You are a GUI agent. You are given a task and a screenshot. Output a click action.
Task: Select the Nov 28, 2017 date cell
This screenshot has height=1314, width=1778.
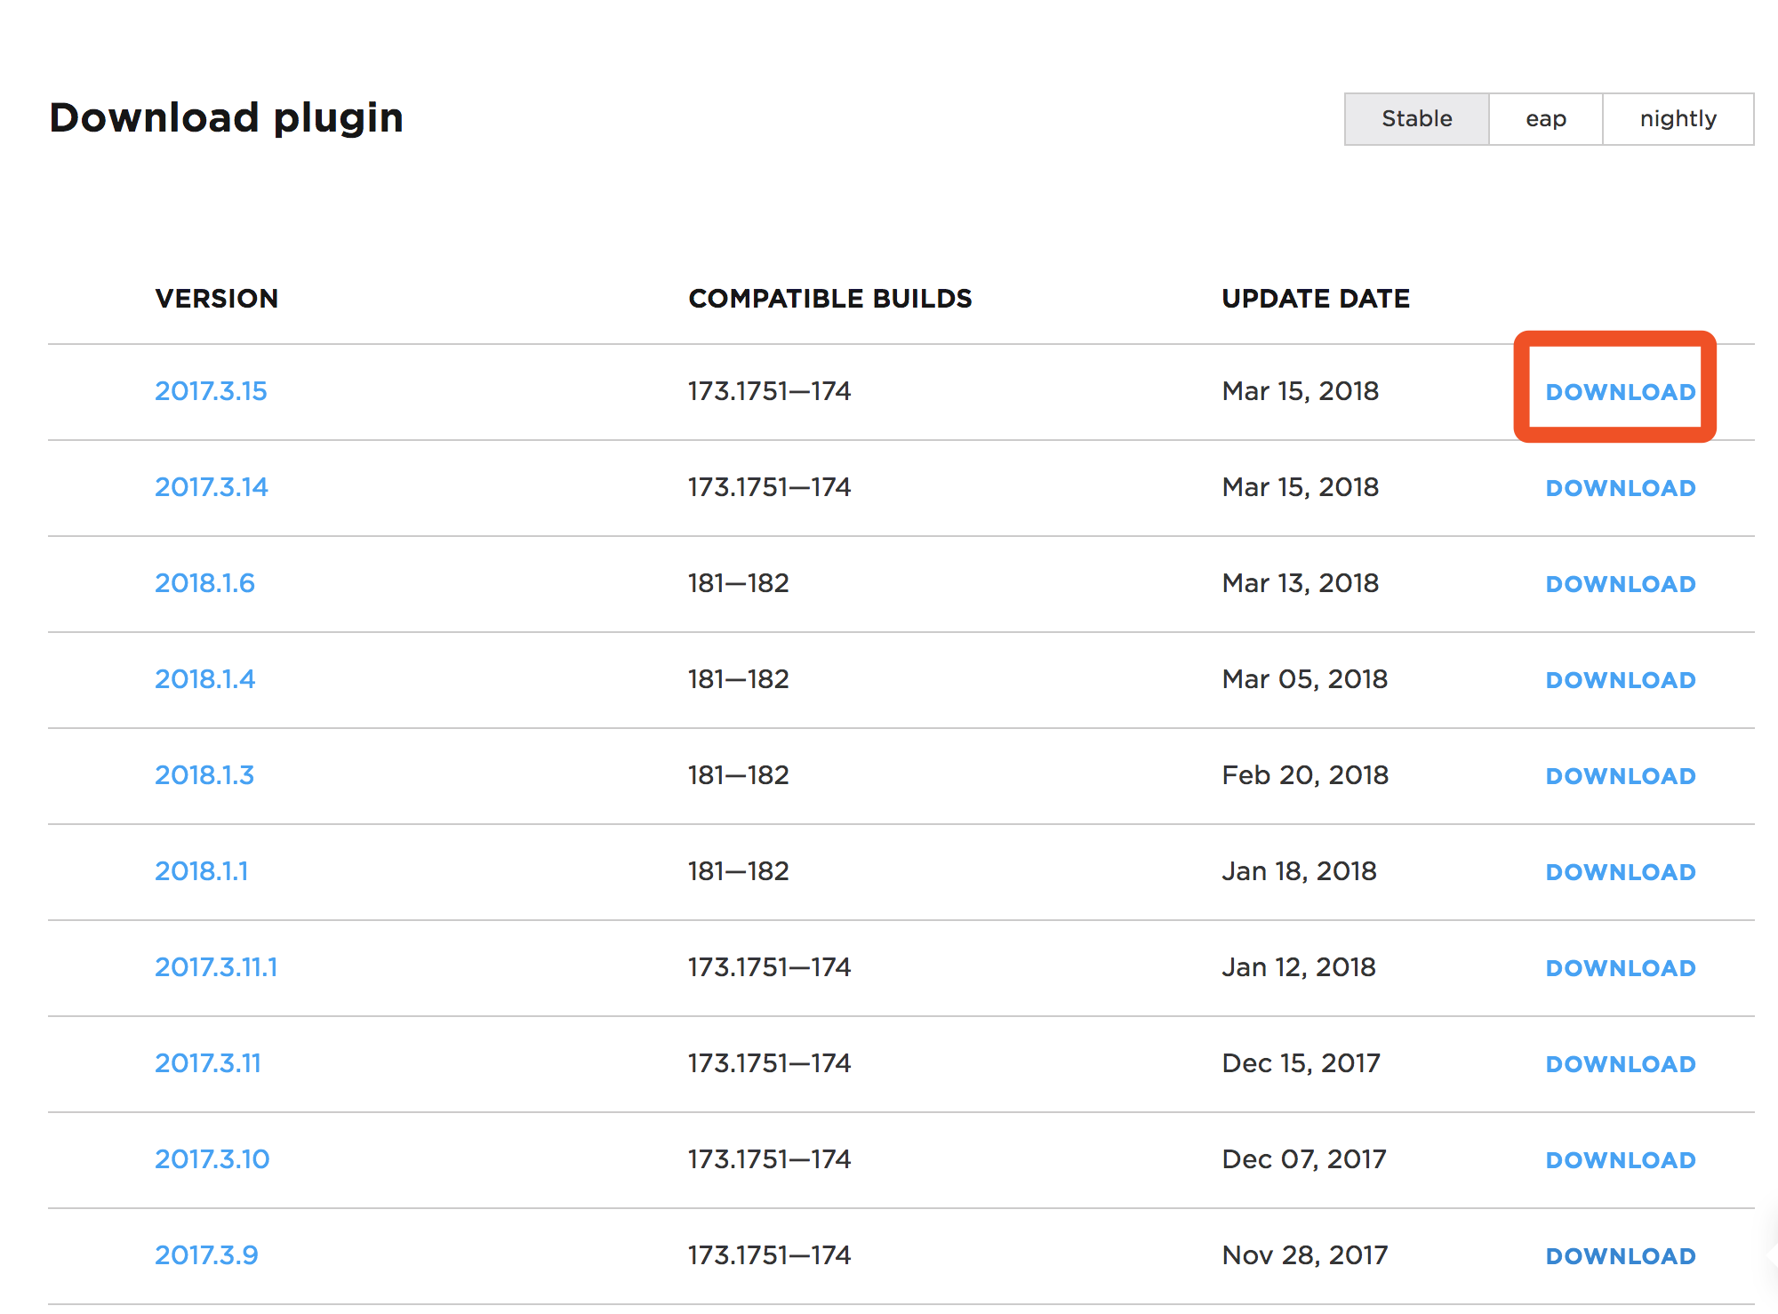pos(1305,1255)
